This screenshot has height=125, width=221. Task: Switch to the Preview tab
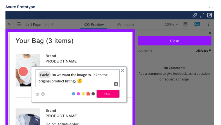(94, 24)
